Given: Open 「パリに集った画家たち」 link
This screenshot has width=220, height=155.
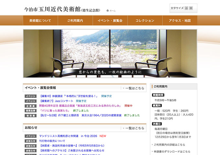Looking at the screenshot, I should [x=54, y=111].
